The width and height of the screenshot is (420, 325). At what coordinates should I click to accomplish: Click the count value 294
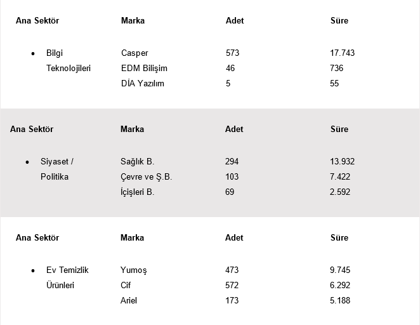coord(232,161)
